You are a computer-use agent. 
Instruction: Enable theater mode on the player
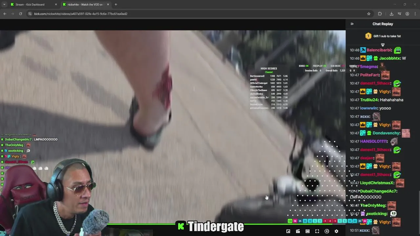pos(307,231)
